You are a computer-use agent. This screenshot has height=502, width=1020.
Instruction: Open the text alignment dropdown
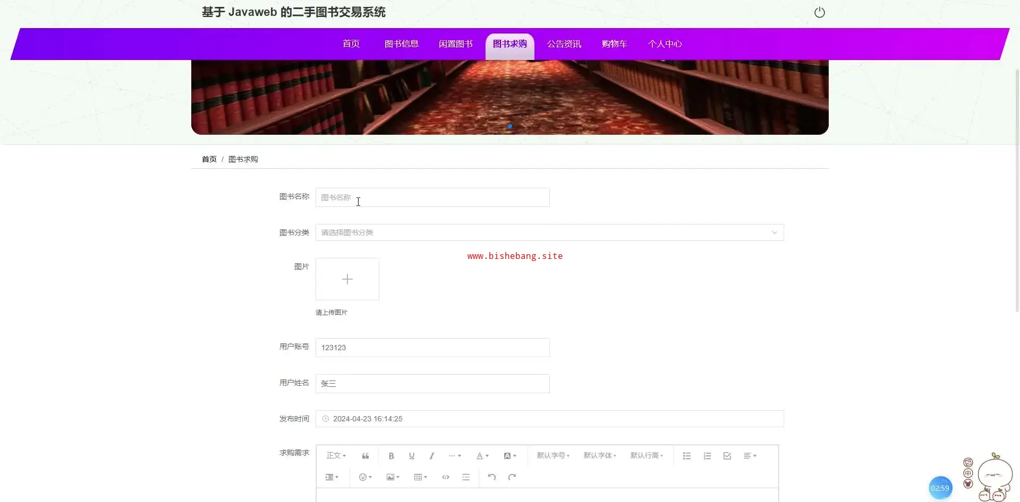click(750, 456)
